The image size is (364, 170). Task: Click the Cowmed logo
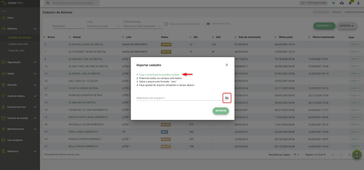pyautogui.click(x=13, y=3)
